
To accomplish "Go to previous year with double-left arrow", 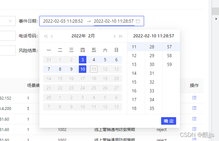I will coord(46,36).
